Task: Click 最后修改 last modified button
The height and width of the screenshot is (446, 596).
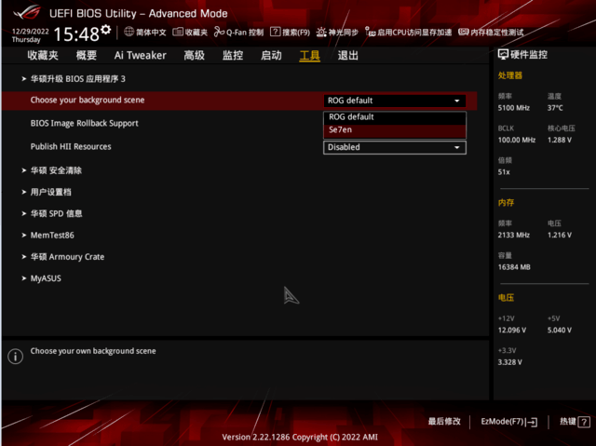Action: [444, 422]
